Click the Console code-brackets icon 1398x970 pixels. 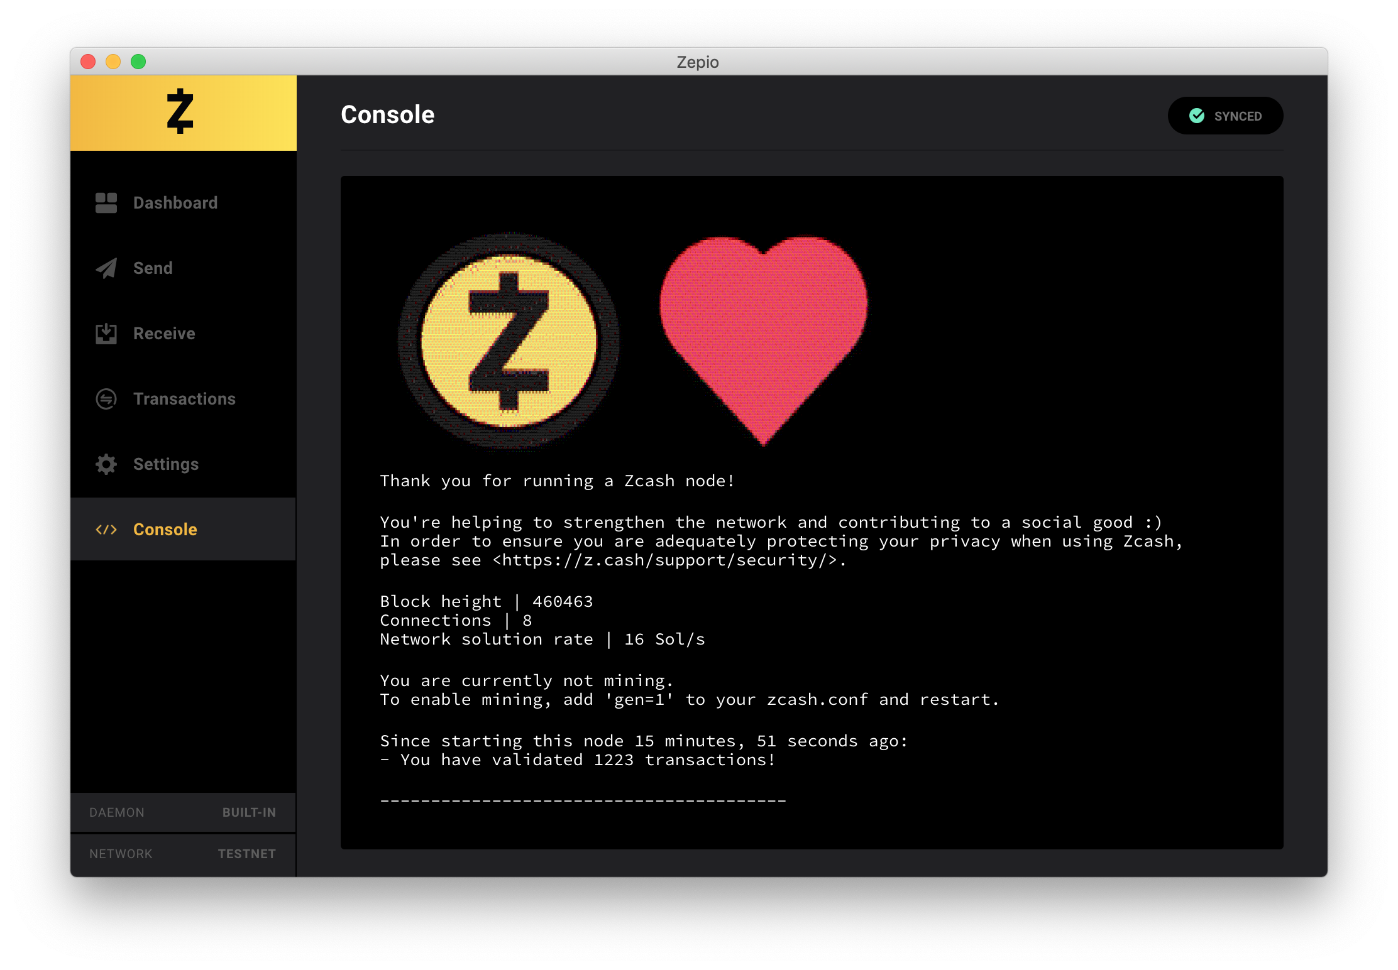coord(106,530)
